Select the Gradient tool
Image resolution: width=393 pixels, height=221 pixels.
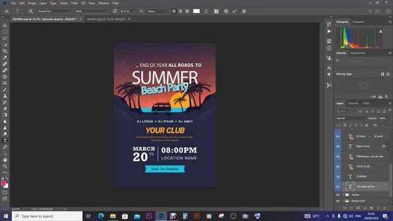coord(5,115)
